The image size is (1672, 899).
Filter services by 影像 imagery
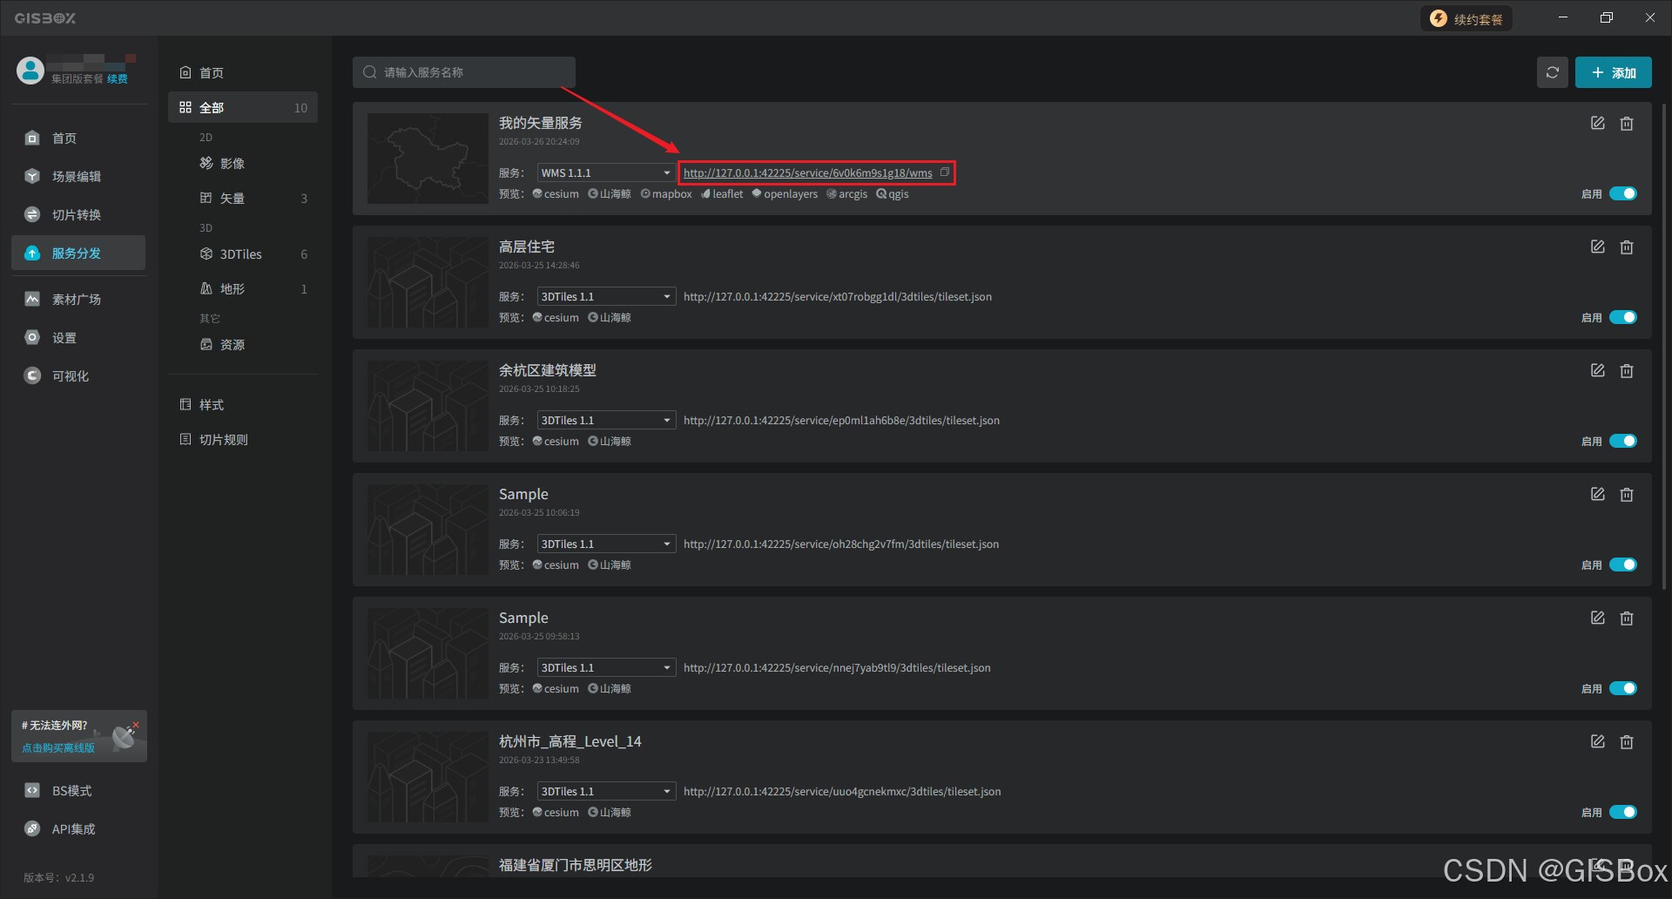click(x=243, y=163)
